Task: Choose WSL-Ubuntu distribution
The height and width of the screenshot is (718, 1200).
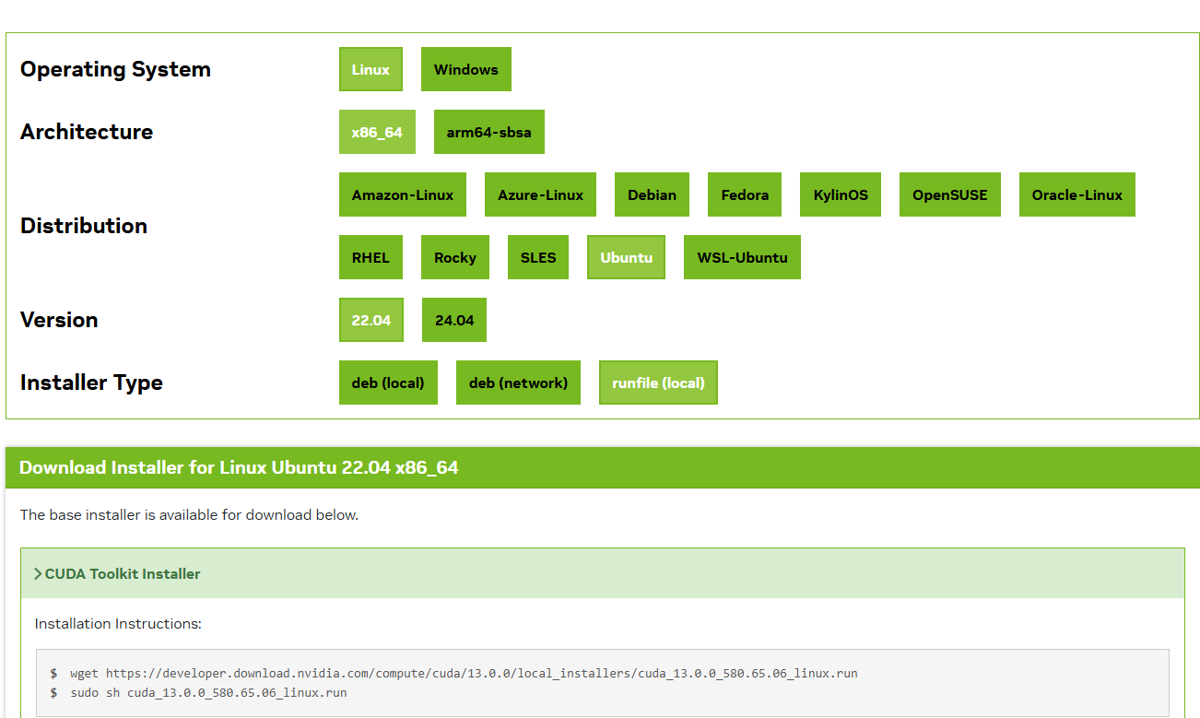Action: 742,257
